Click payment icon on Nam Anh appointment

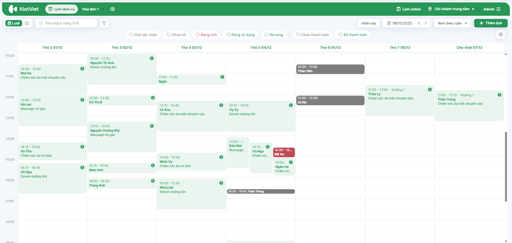(x=153, y=166)
